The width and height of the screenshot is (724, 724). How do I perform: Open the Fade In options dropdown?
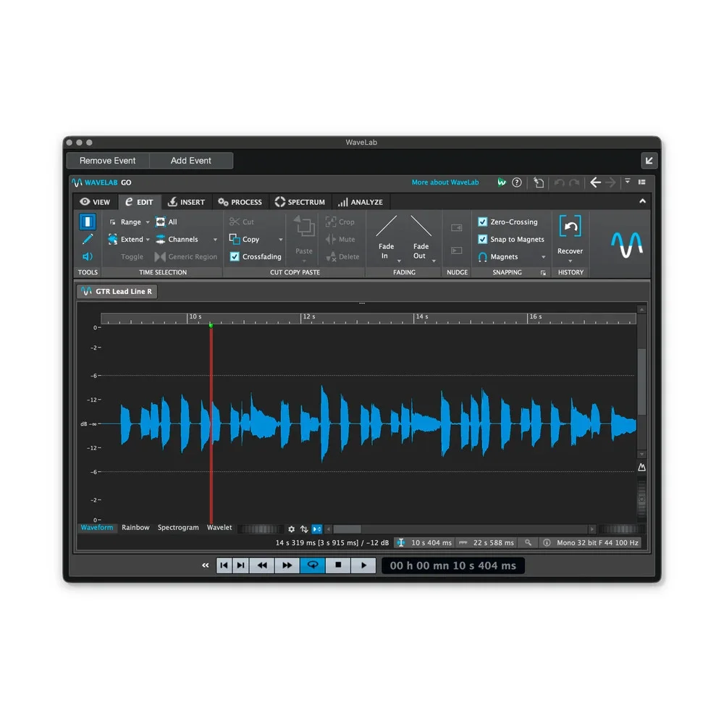(x=399, y=261)
